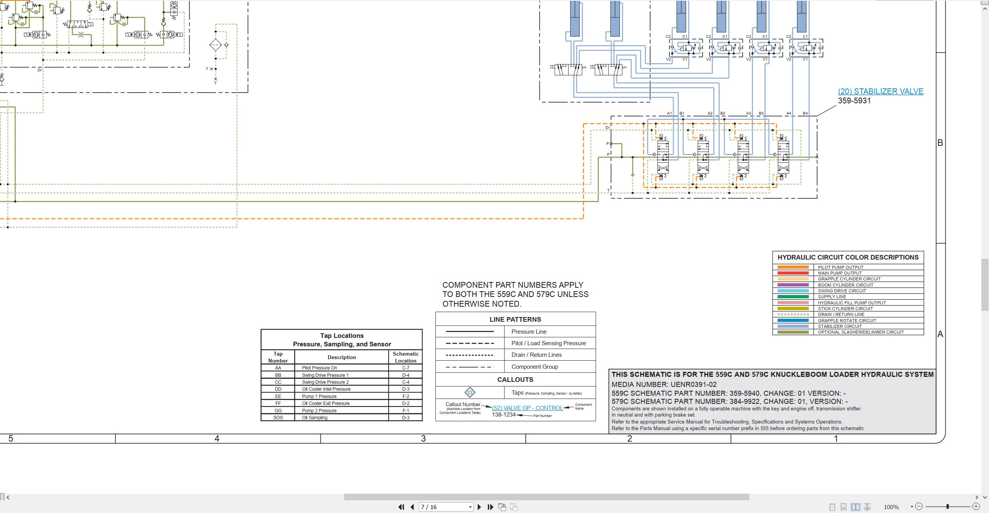Click 'LINE PATTERNS' section heading
Viewport: 989px width, 513px height.
(515, 319)
